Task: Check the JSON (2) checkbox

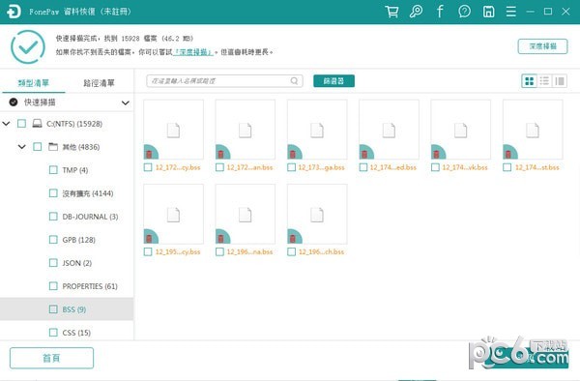Action: (x=53, y=263)
